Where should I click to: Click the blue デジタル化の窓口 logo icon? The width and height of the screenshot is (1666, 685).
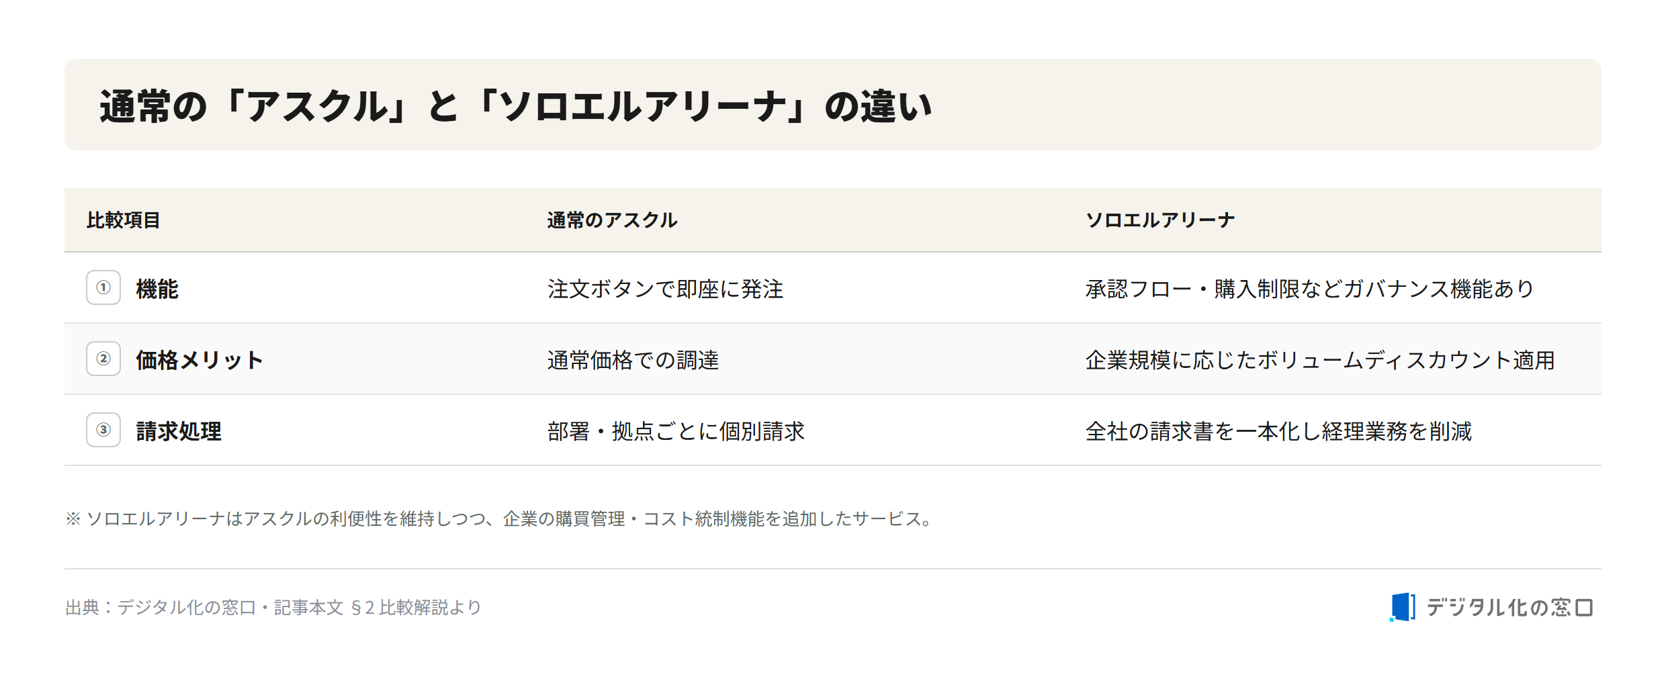[1403, 607]
